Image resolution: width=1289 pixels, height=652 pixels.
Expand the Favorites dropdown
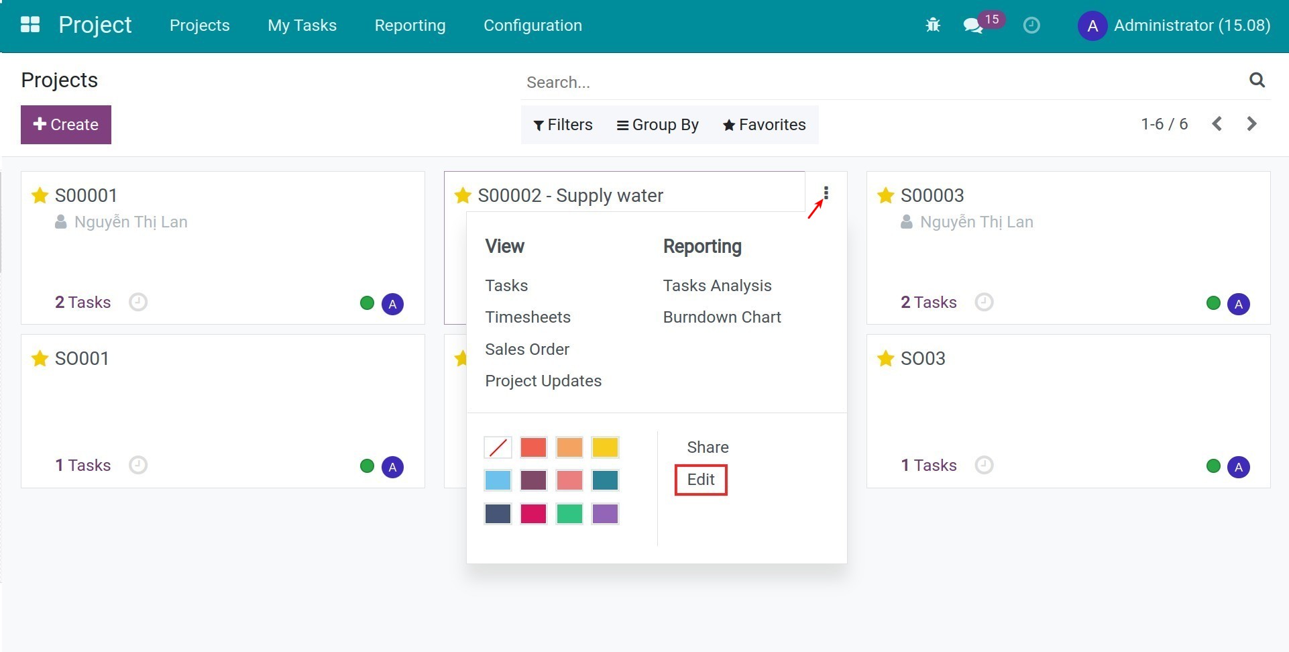(x=764, y=125)
